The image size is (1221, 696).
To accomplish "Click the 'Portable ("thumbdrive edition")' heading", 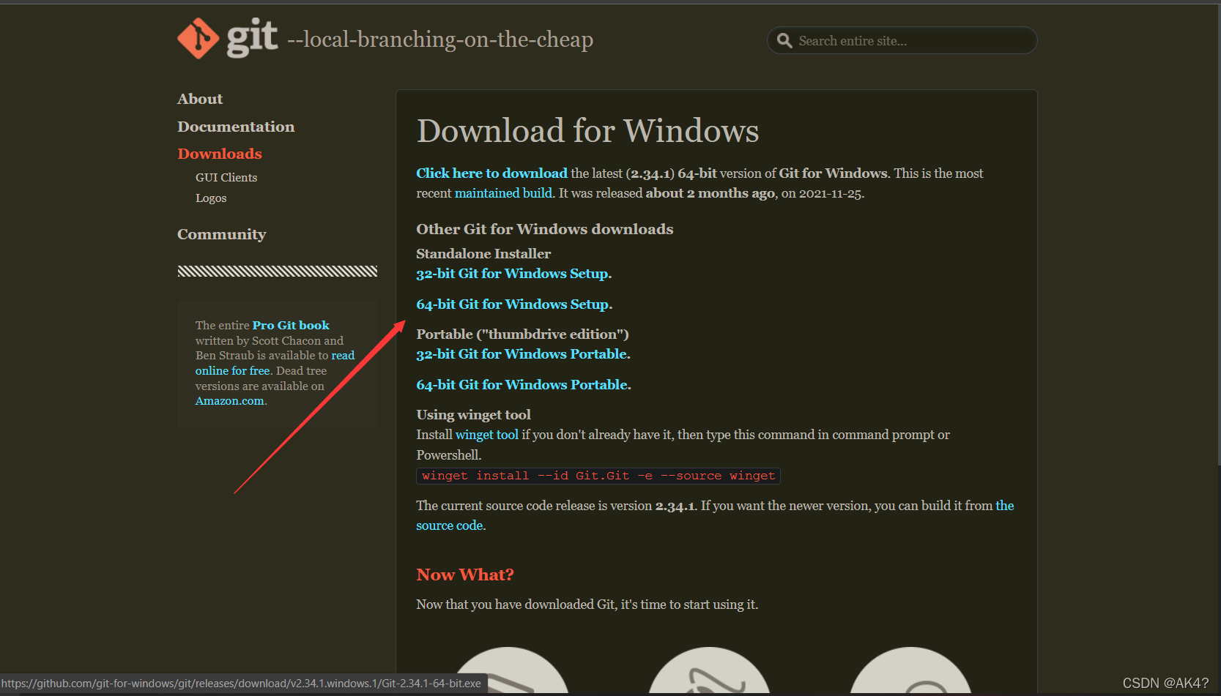I will coord(523,334).
